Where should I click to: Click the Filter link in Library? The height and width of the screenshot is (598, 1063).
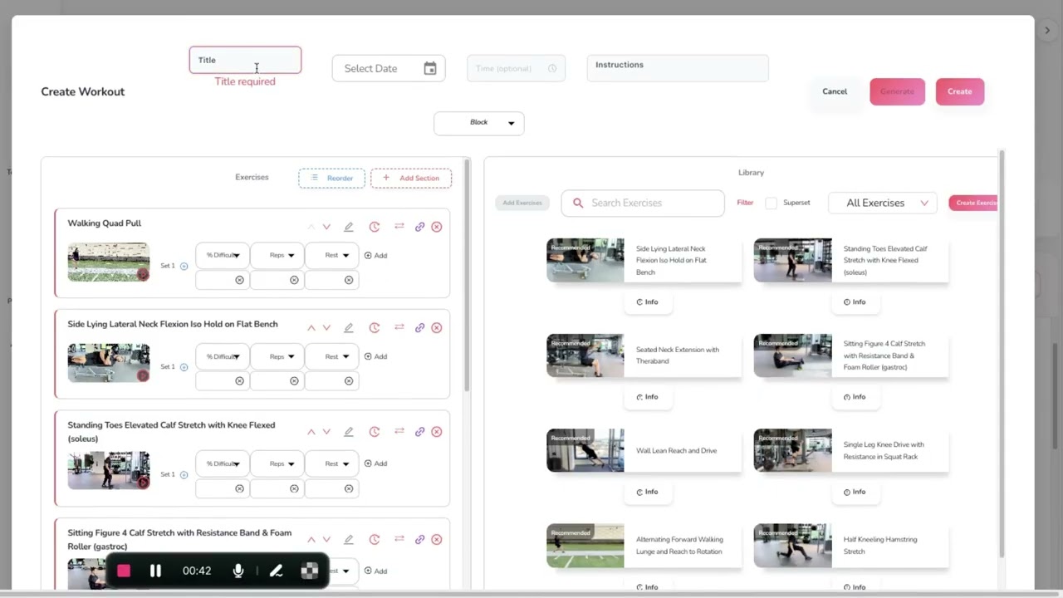(745, 203)
